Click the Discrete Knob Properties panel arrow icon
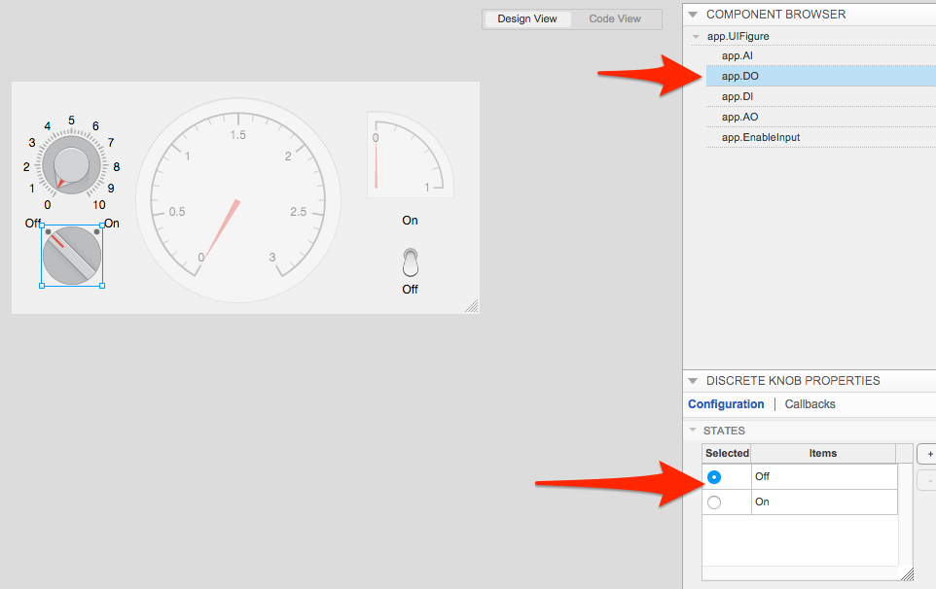 pyautogui.click(x=693, y=380)
